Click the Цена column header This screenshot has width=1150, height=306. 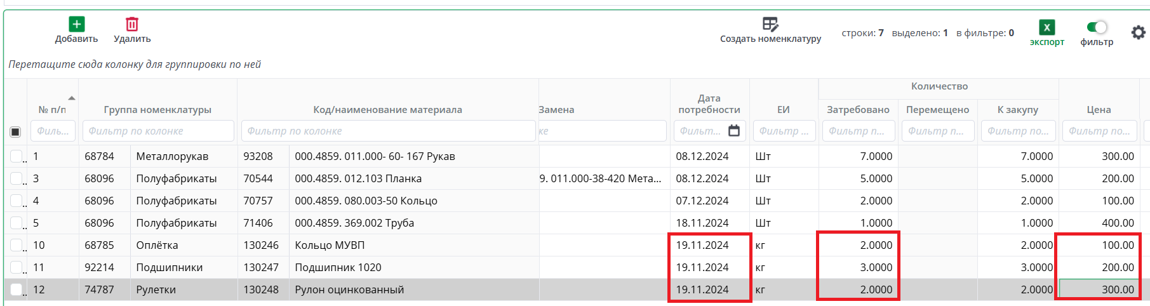tap(1099, 110)
